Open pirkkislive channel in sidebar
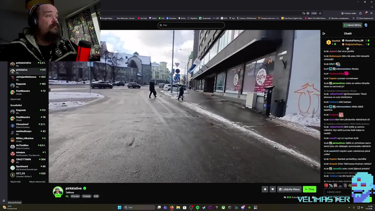 (28, 71)
